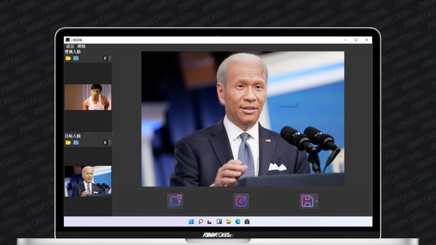Click the edit pencil icon

pyautogui.click(x=241, y=201)
